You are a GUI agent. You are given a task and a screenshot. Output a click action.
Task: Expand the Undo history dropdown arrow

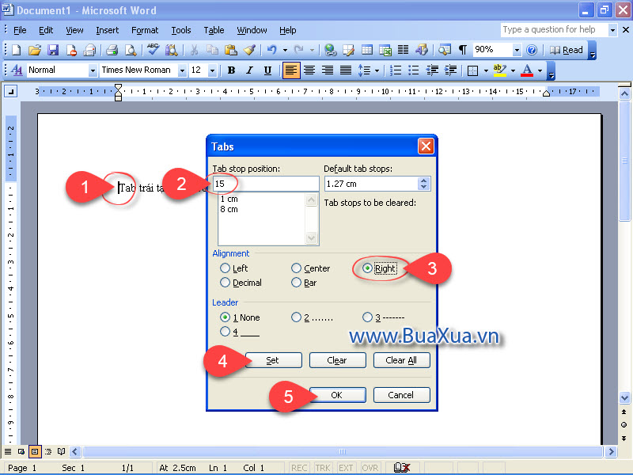(x=285, y=50)
